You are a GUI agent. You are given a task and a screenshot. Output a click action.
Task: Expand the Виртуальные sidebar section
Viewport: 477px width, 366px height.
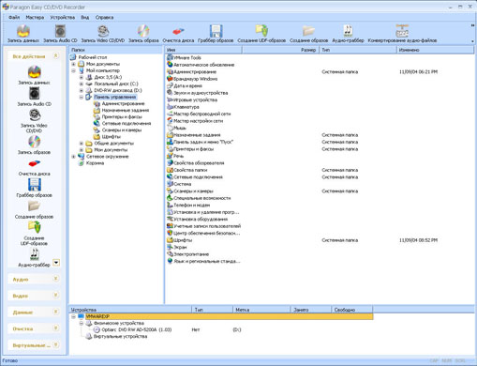click(x=55, y=344)
